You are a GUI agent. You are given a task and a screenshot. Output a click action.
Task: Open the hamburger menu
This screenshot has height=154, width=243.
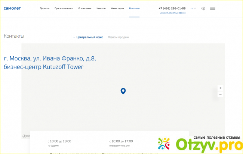point(212,8)
